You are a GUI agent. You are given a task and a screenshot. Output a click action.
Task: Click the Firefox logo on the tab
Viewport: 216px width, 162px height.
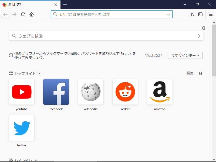pos(5,5)
